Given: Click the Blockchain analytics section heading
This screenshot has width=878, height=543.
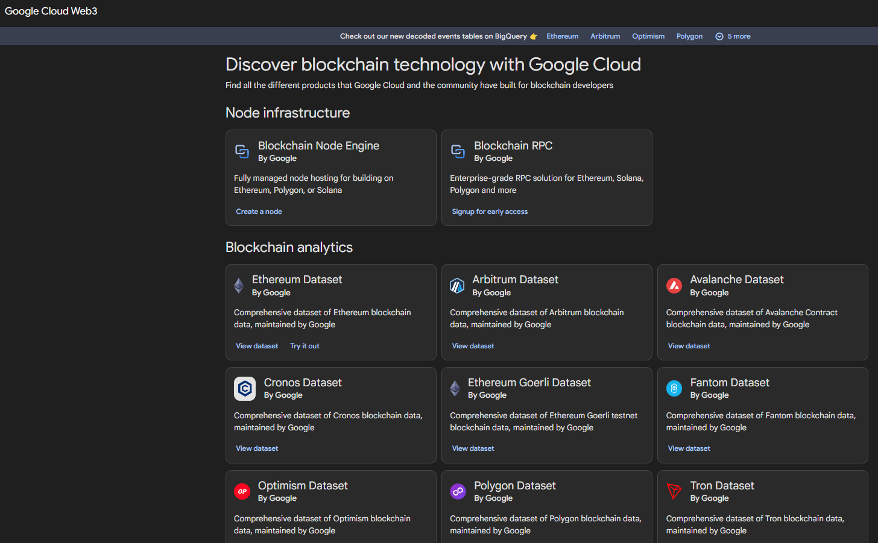Looking at the screenshot, I should (289, 247).
